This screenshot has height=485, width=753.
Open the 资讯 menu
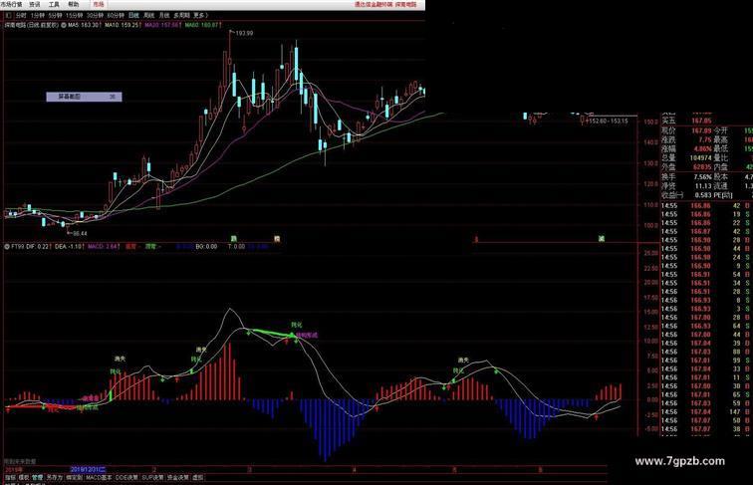pos(35,4)
